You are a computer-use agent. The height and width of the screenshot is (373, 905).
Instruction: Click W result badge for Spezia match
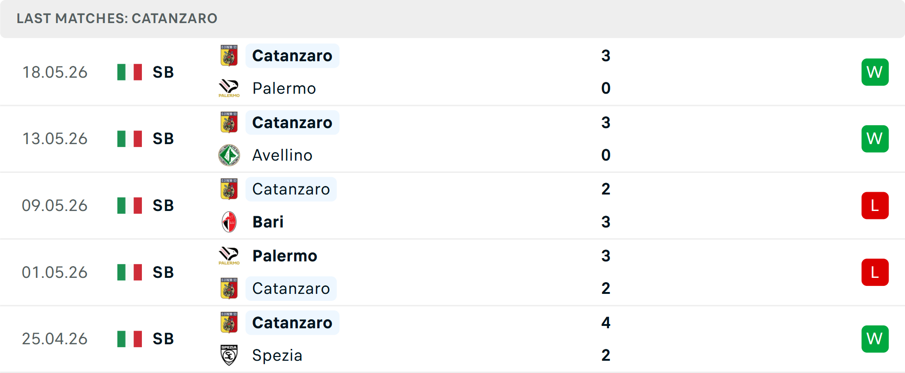875,339
